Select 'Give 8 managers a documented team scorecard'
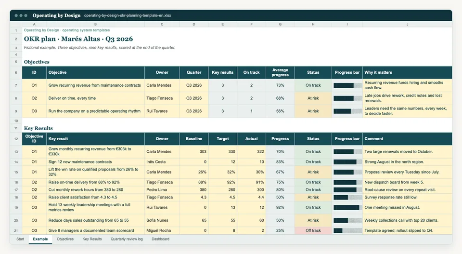 pyautogui.click(x=95, y=230)
